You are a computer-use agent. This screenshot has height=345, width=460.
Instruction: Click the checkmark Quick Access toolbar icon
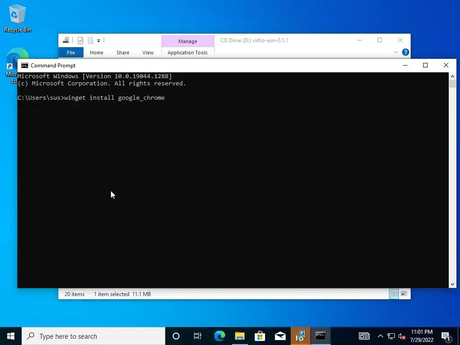click(x=80, y=40)
